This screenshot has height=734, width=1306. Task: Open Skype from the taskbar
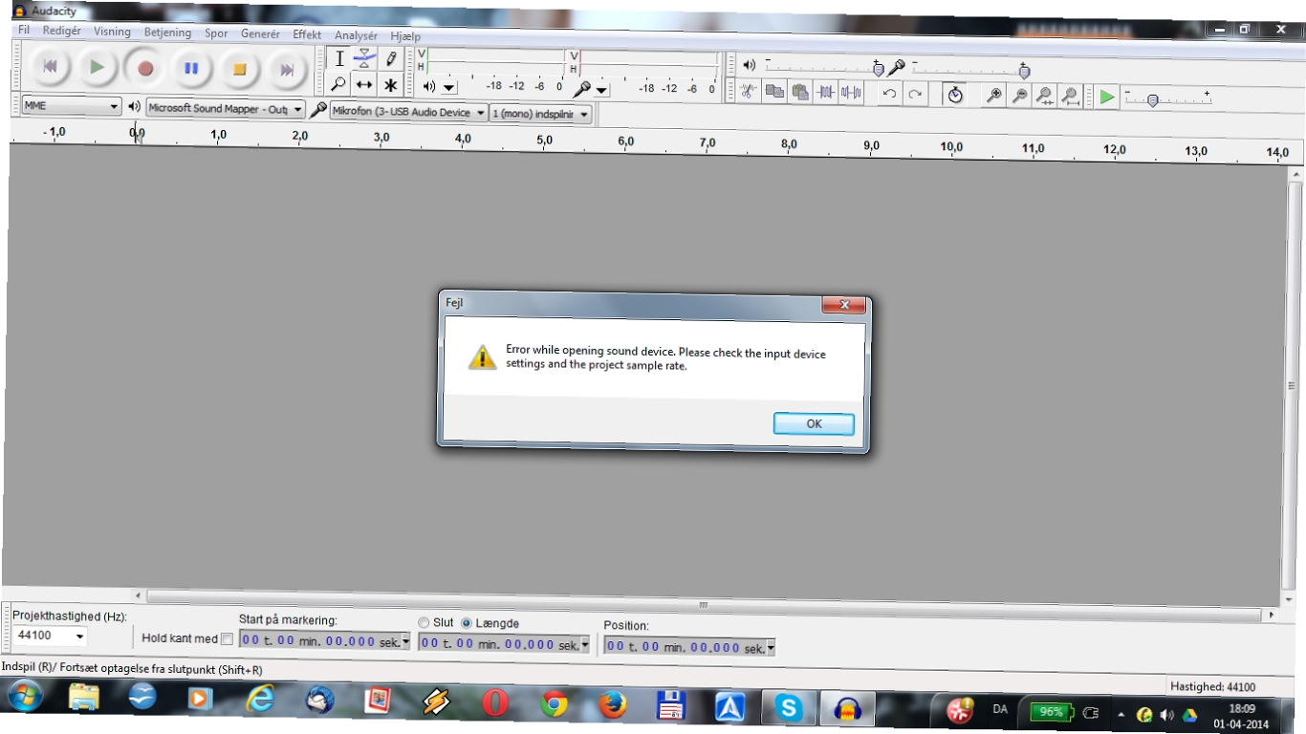[x=789, y=708]
